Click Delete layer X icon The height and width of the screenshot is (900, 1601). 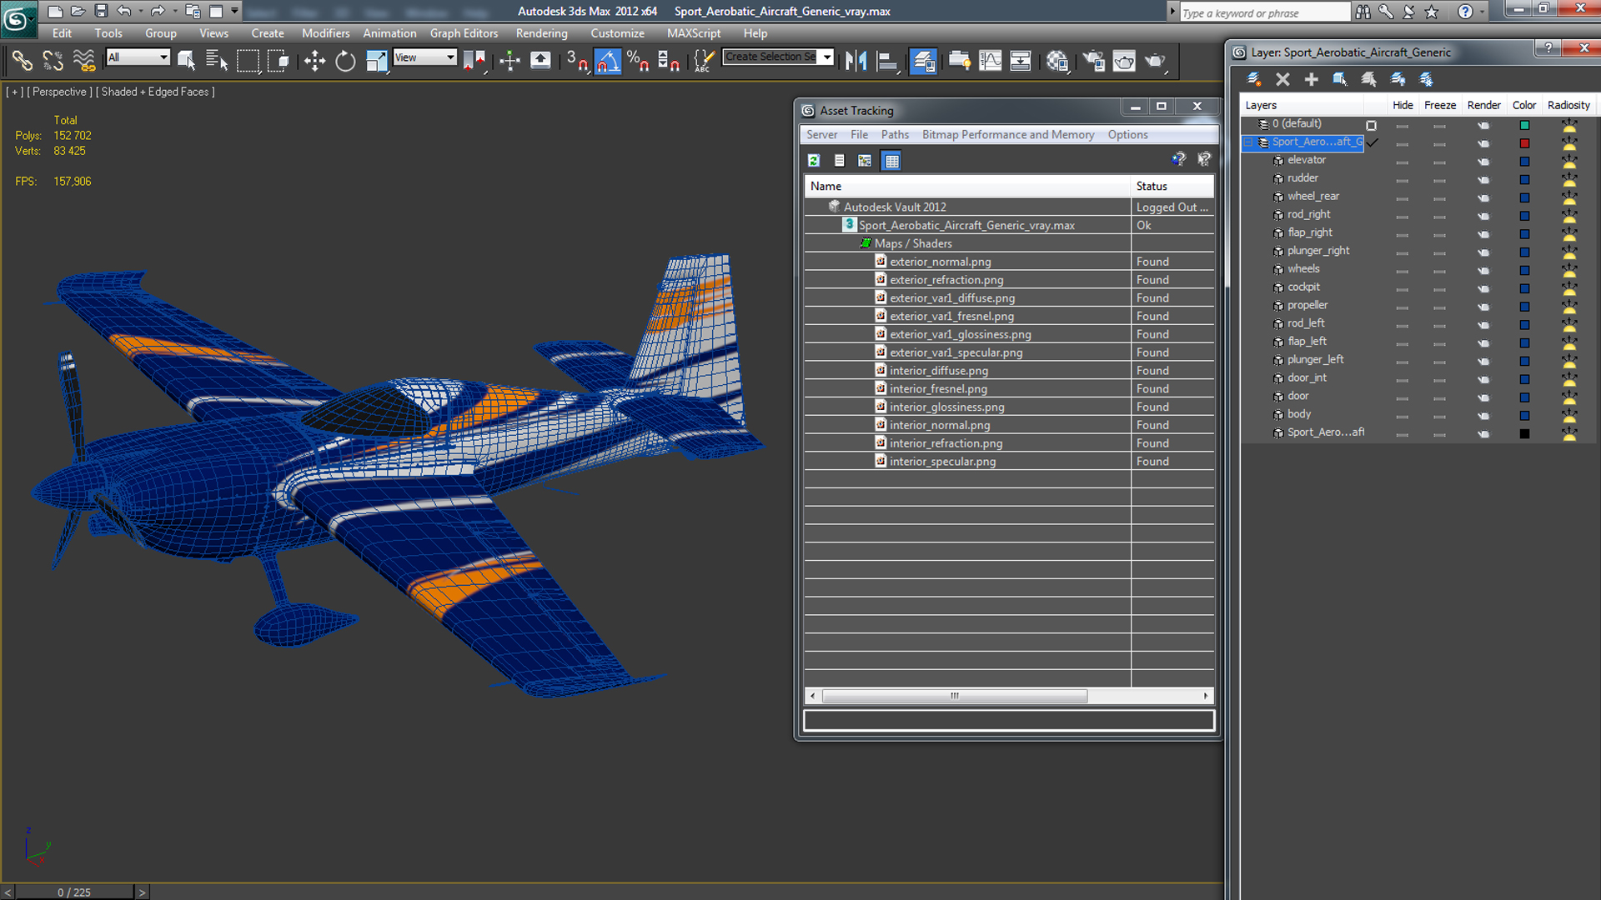coord(1282,79)
